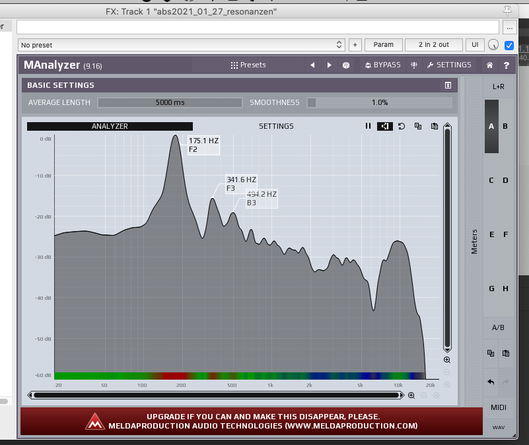Click the UI button
Viewport: 529px width, 445px height.
pos(475,45)
